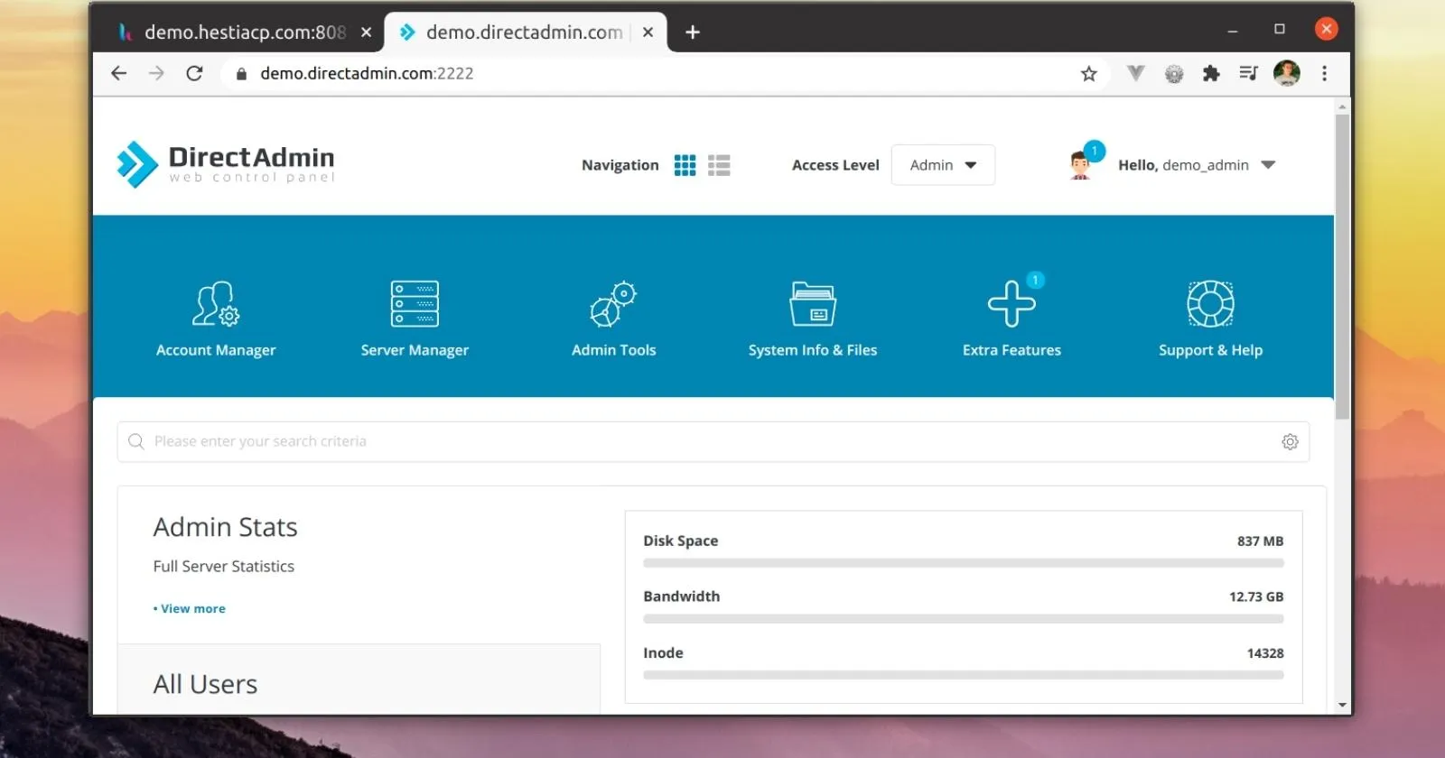The width and height of the screenshot is (1445, 758).
Task: Click the demo_admin user avatar
Action: [1080, 166]
